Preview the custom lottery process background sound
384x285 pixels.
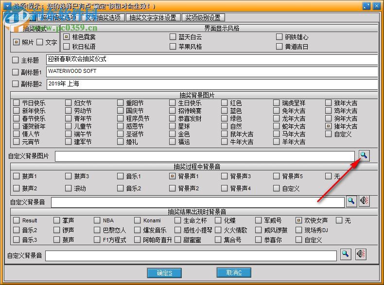pos(364,201)
